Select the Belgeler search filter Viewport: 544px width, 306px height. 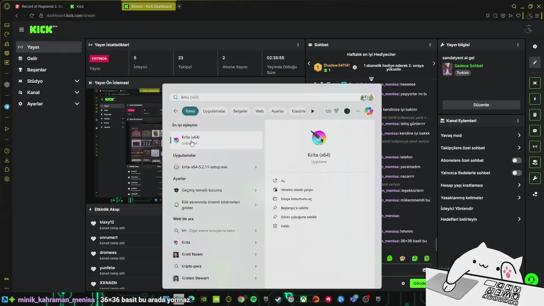[x=240, y=111]
